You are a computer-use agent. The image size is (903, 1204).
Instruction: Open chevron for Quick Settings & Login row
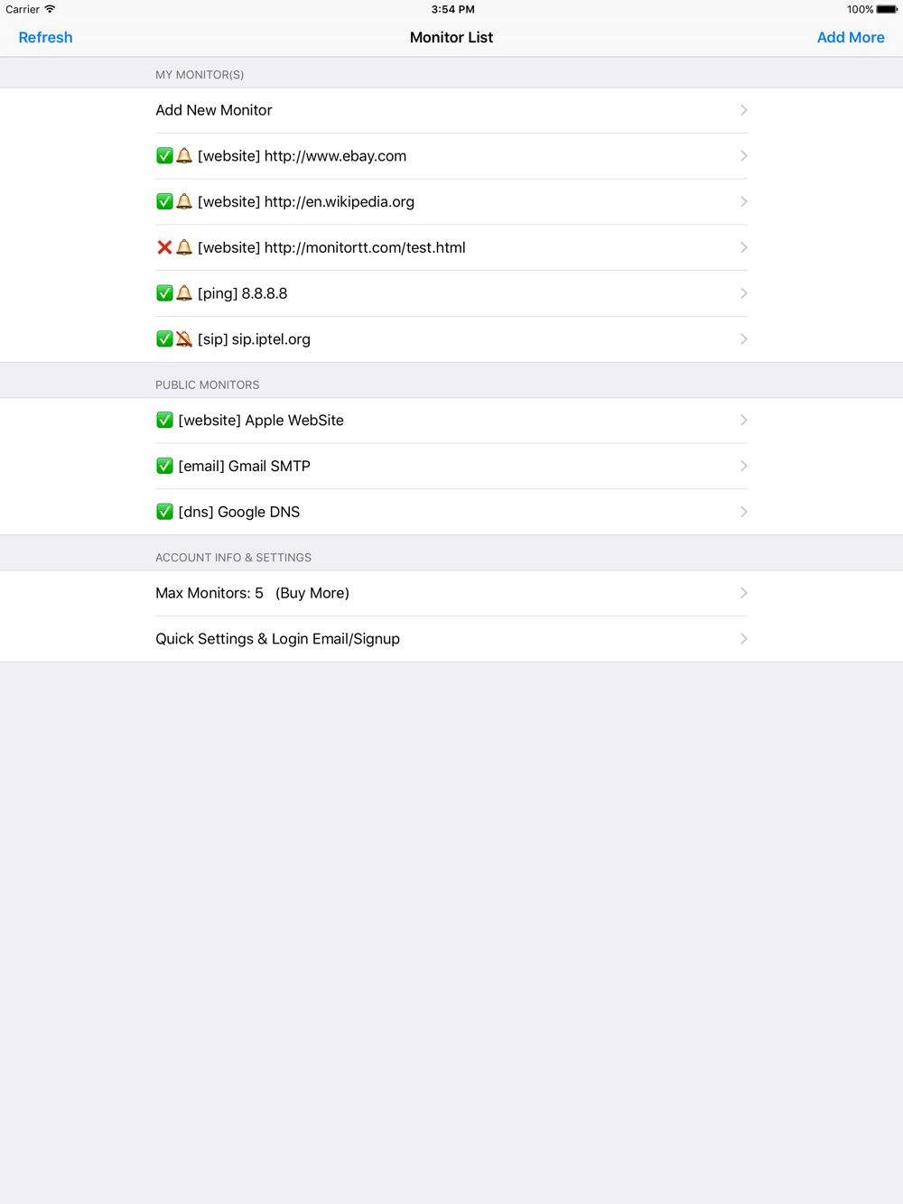click(x=744, y=639)
